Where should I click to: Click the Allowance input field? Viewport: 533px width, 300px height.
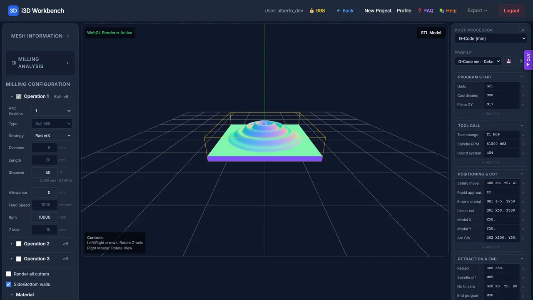tap(45, 192)
